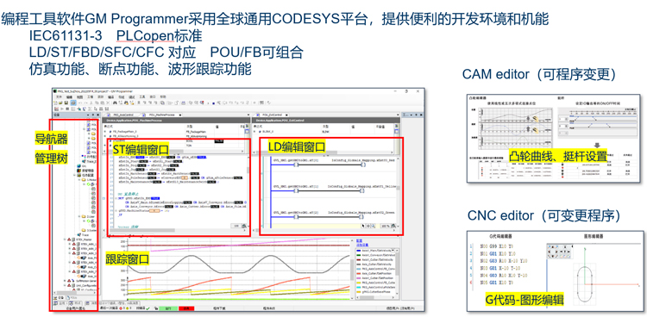Click the tool palette in CNC graphic editor

point(560,251)
